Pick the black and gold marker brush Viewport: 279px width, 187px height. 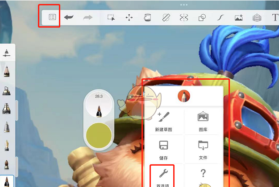click(6, 108)
